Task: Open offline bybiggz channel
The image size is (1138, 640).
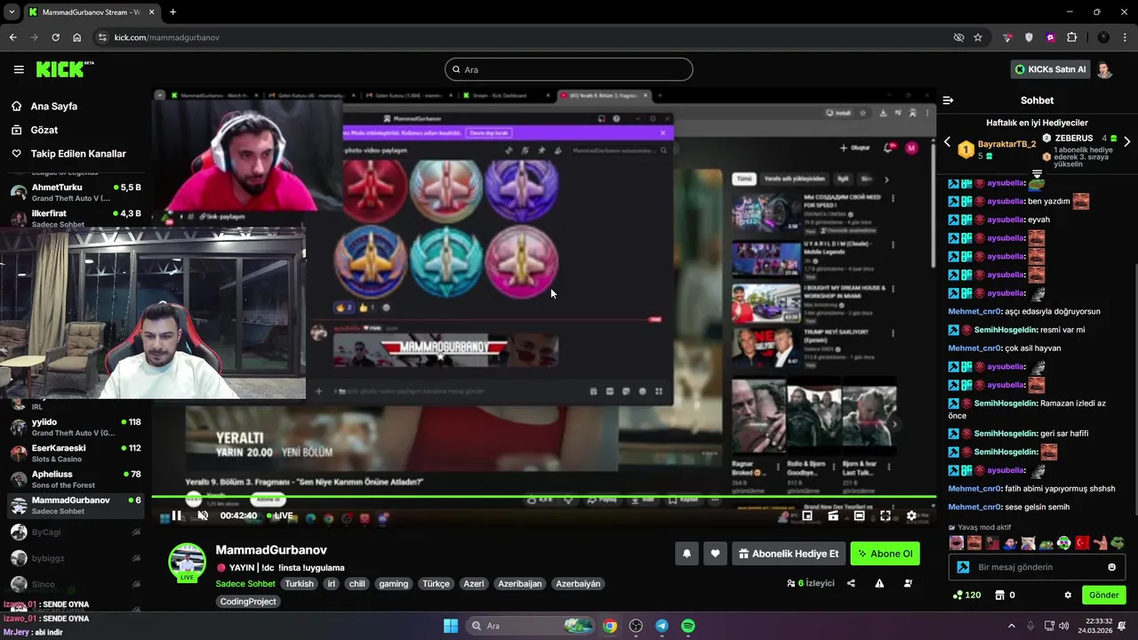Action: (x=76, y=558)
